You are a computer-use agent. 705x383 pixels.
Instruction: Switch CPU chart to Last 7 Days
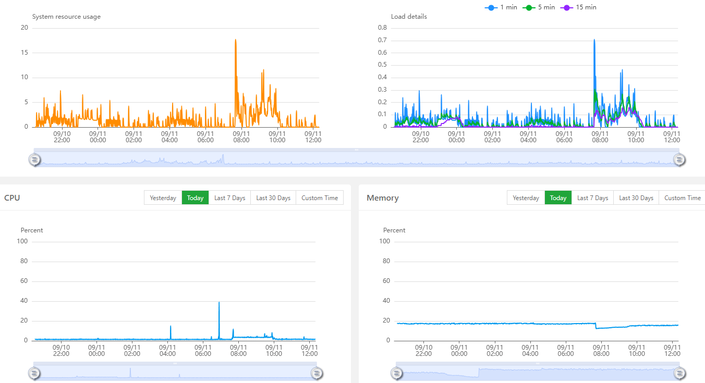coord(229,198)
